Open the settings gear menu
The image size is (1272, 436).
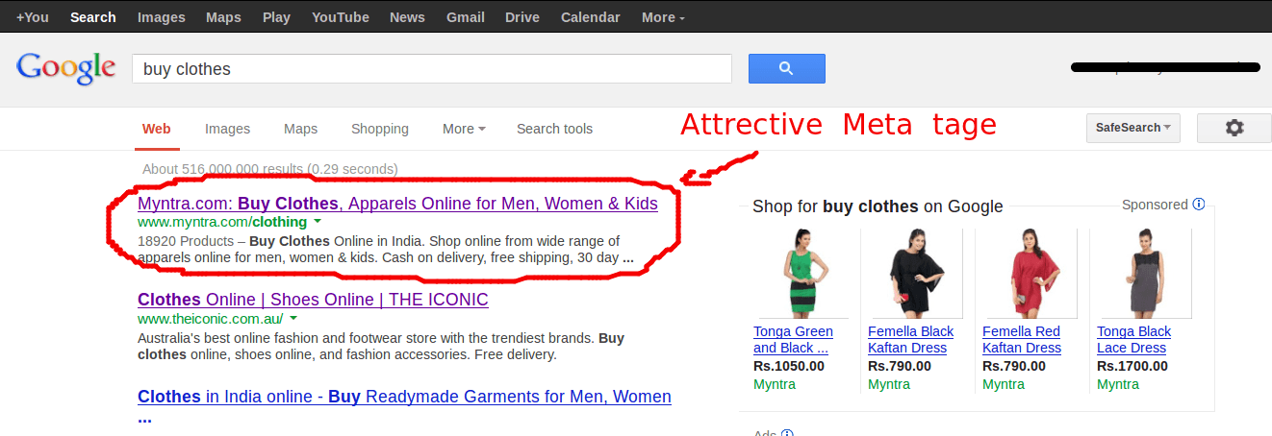[x=1234, y=128]
